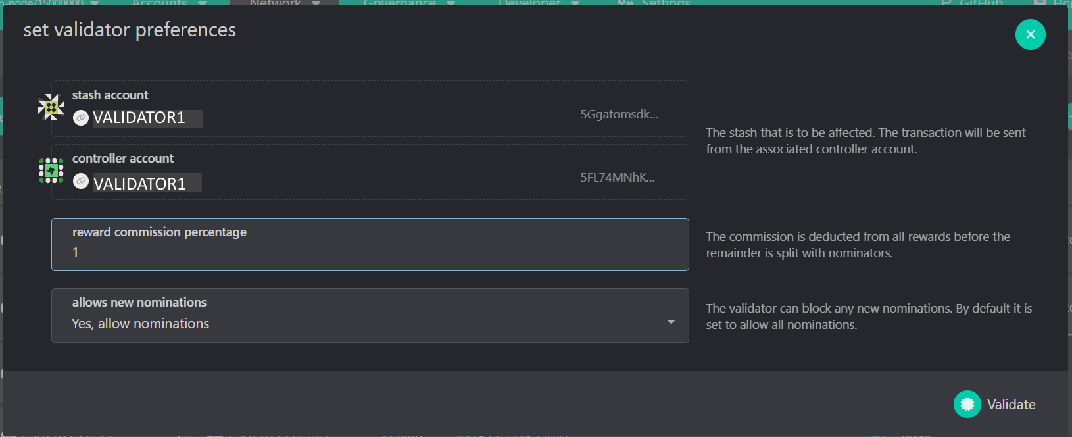Select the controller account VALIDATOR1 name

(x=139, y=184)
